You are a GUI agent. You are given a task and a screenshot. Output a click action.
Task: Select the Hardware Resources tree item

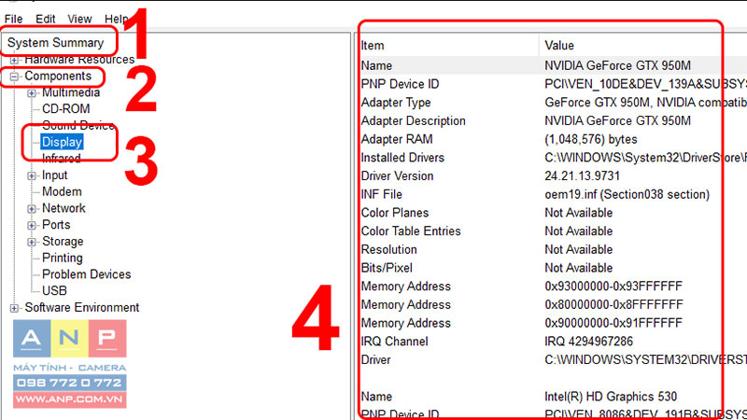click(x=79, y=60)
